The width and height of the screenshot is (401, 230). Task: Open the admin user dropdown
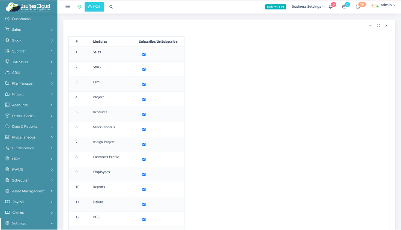click(x=383, y=5)
